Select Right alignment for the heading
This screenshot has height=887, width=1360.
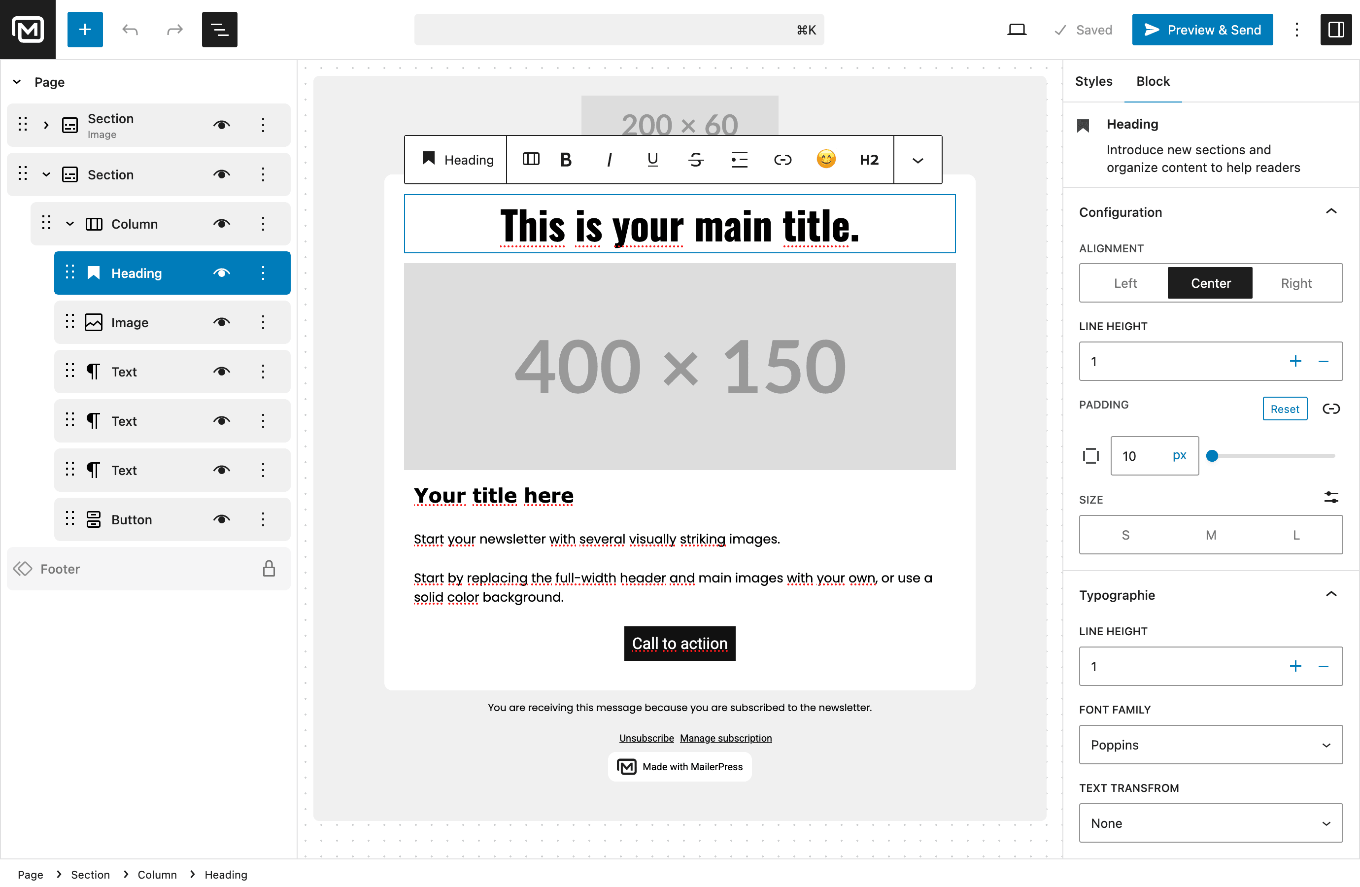1296,282
